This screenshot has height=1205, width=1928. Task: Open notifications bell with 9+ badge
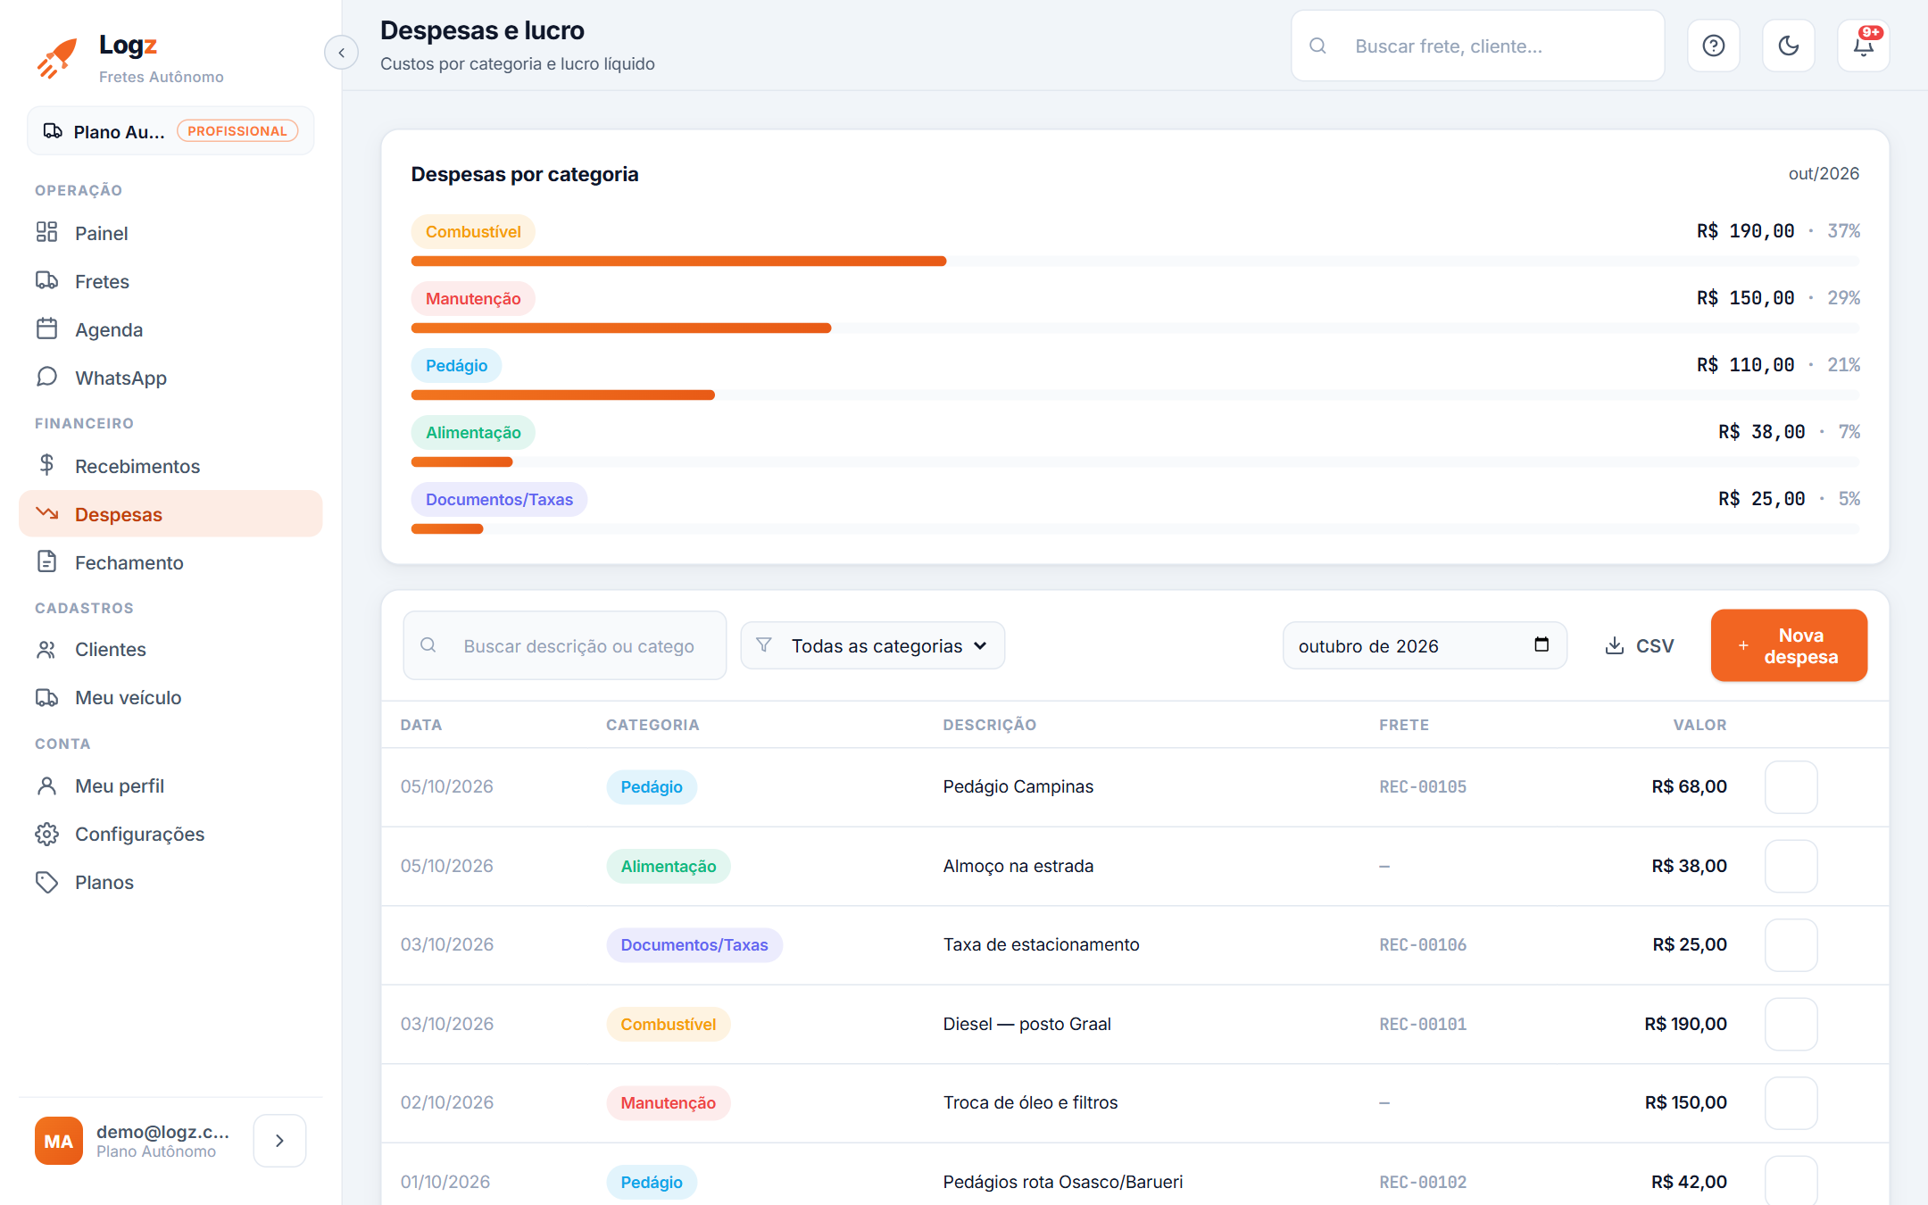point(1863,46)
